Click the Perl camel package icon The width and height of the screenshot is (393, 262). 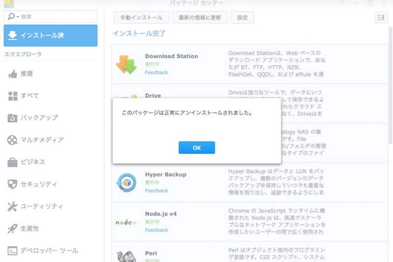[126, 257]
